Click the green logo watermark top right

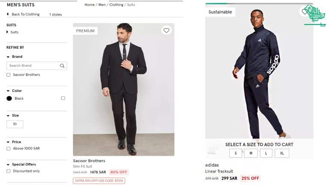pyautogui.click(x=314, y=15)
